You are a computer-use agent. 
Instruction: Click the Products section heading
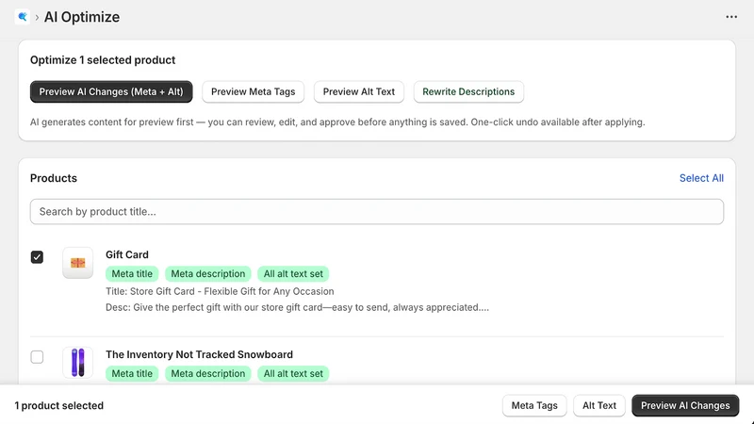[x=54, y=178]
